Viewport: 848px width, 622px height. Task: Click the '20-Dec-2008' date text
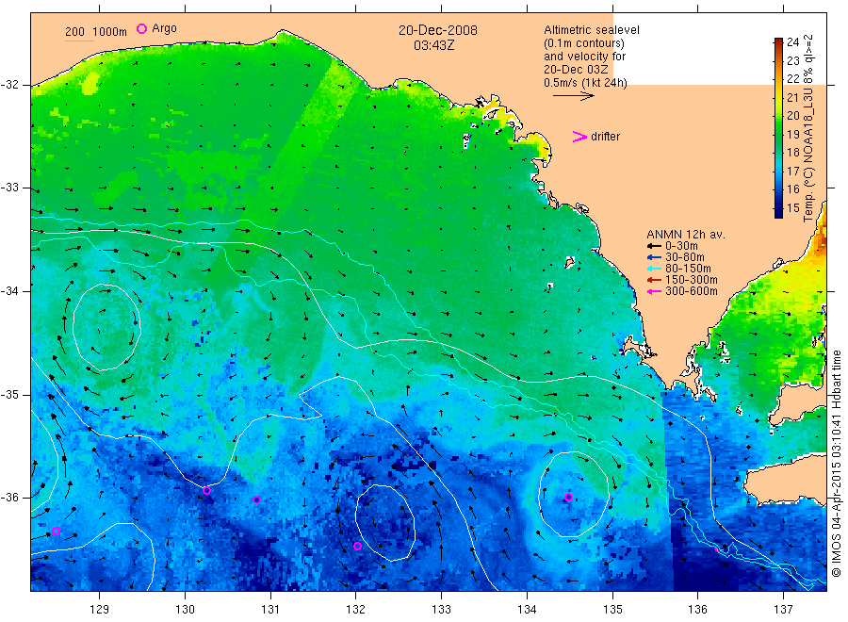(x=438, y=30)
